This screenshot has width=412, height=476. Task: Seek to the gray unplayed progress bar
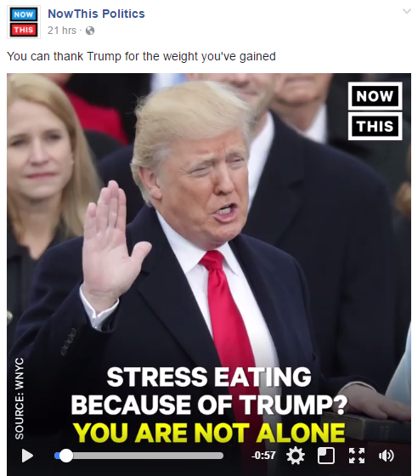(x=148, y=456)
